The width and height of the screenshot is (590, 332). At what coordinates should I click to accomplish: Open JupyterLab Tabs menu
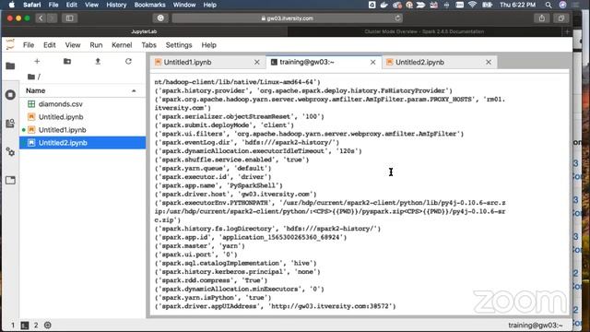(149, 45)
